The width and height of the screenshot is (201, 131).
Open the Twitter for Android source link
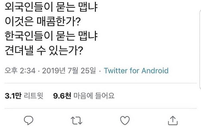[136, 71]
